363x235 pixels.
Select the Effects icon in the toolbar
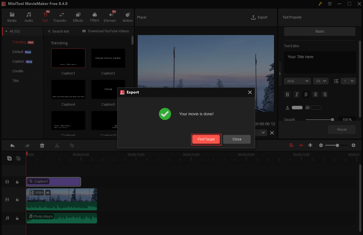click(78, 17)
